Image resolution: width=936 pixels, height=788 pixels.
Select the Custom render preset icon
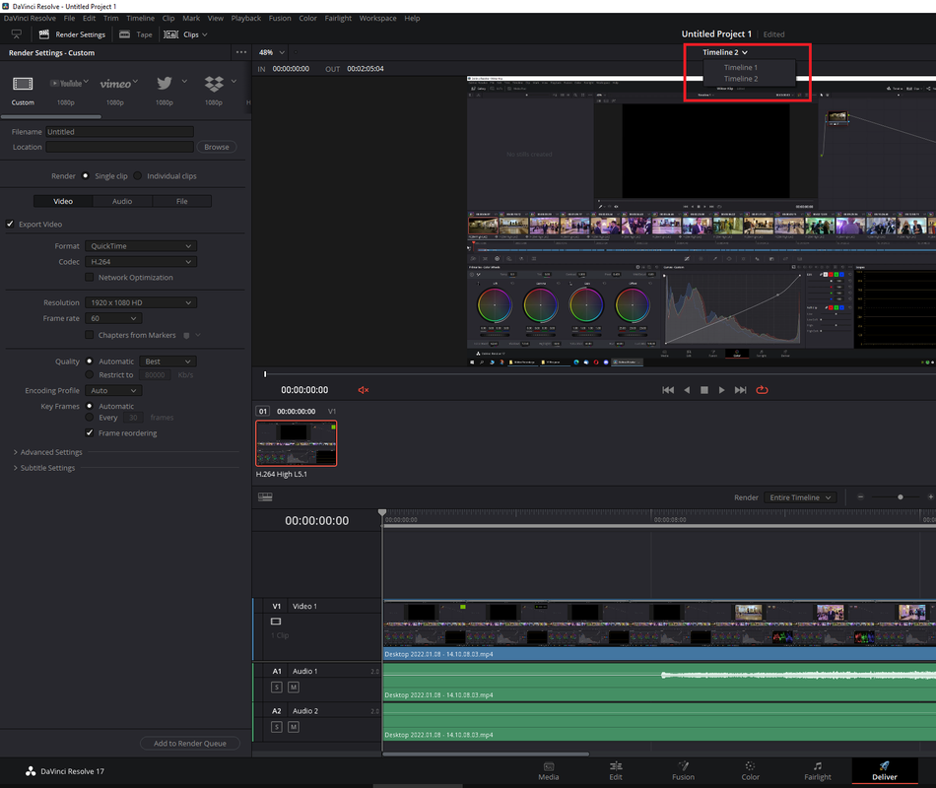[23, 84]
